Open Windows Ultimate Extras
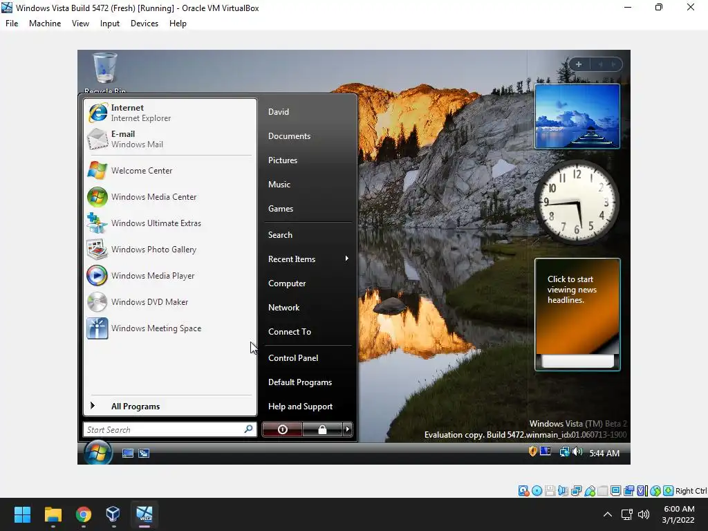Image resolution: width=708 pixels, height=531 pixels. click(x=170, y=223)
